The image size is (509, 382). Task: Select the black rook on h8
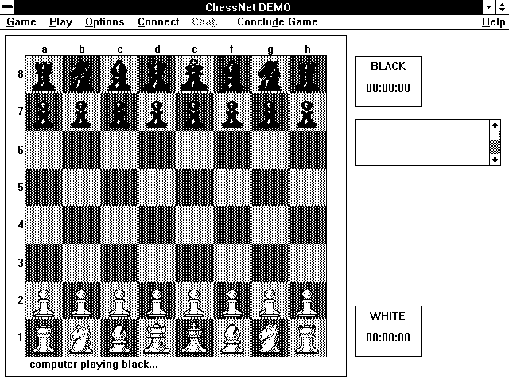(x=307, y=75)
